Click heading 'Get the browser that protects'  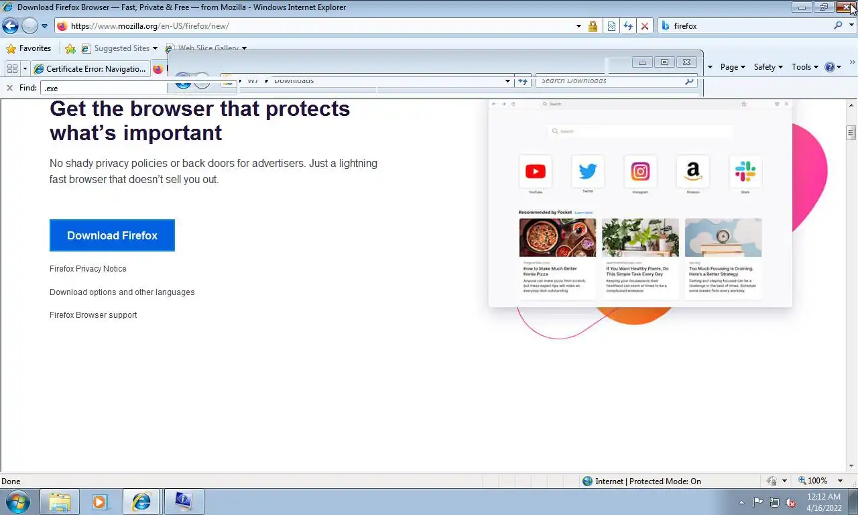[x=200, y=109]
